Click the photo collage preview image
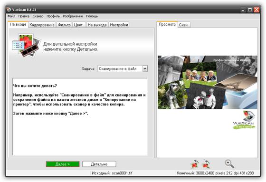Image resolution: width=266 pixels, height=182 pixels. 208,82
